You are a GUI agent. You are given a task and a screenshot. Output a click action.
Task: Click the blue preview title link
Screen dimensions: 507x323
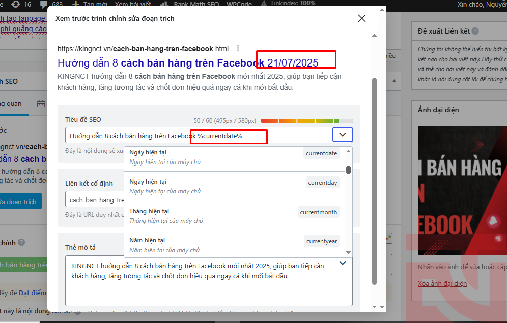[x=188, y=62]
